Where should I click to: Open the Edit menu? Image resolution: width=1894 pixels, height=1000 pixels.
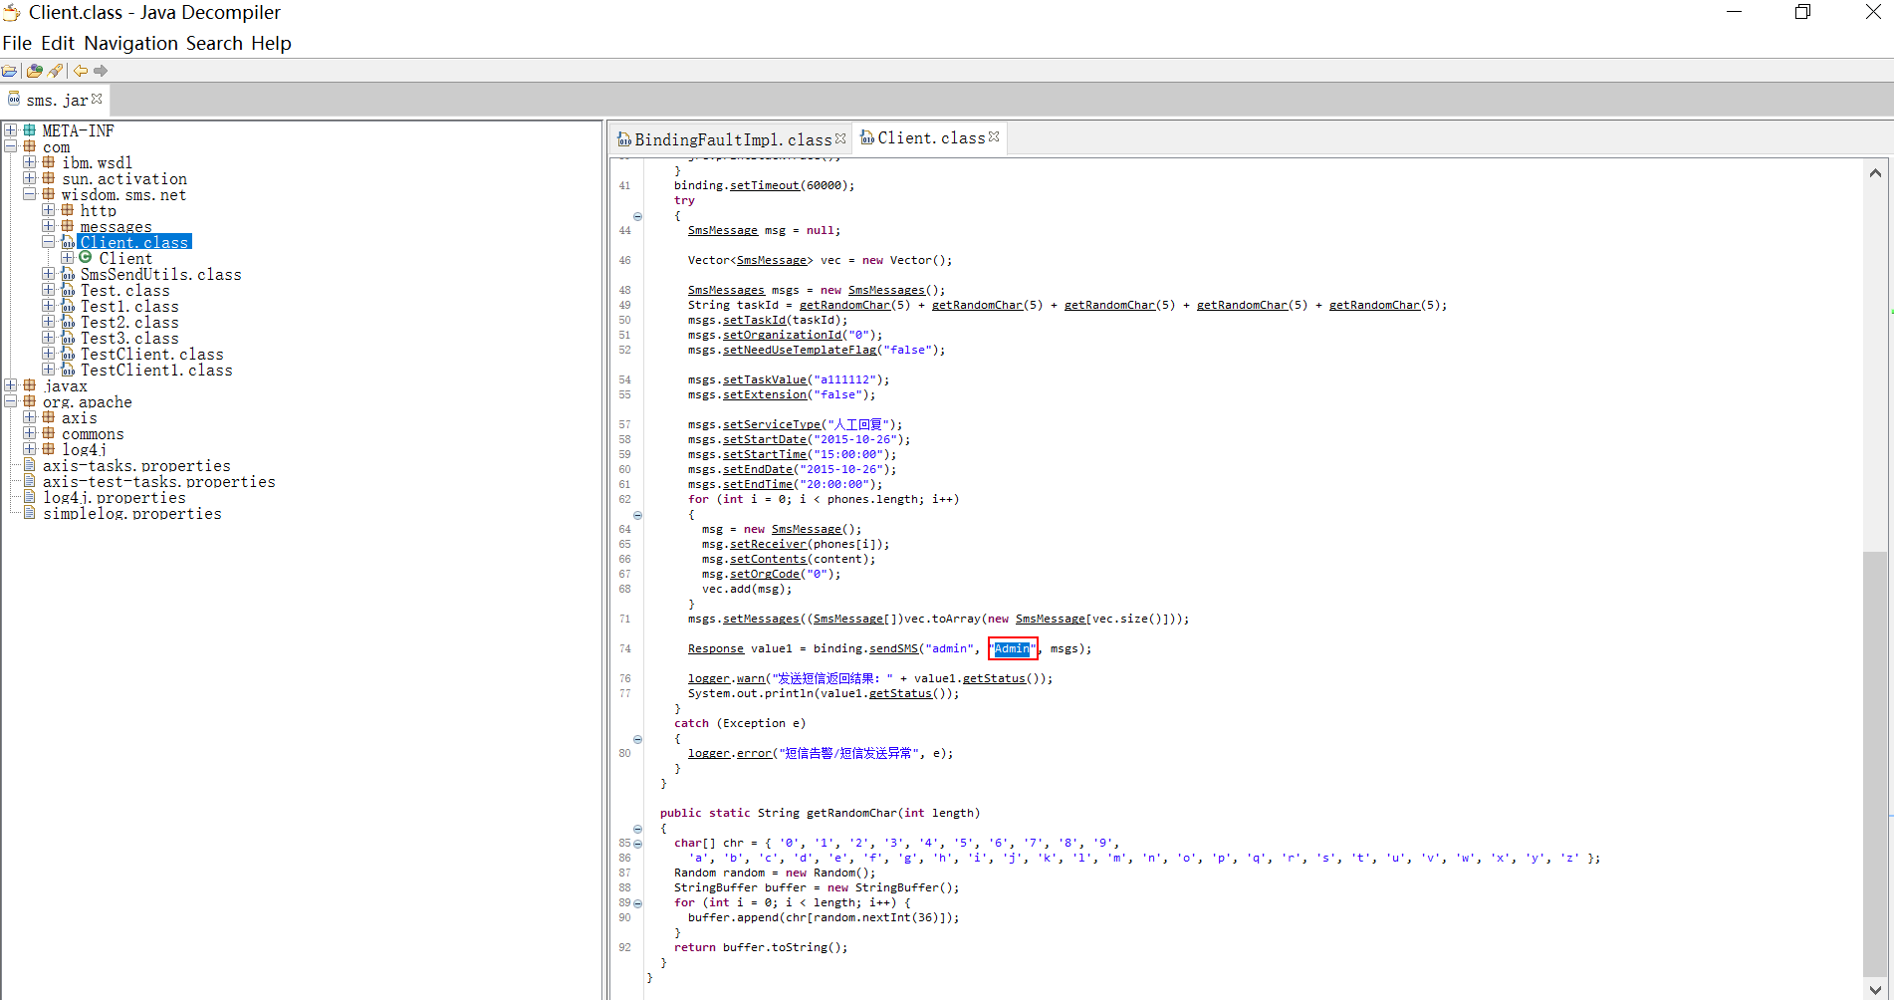tap(58, 43)
